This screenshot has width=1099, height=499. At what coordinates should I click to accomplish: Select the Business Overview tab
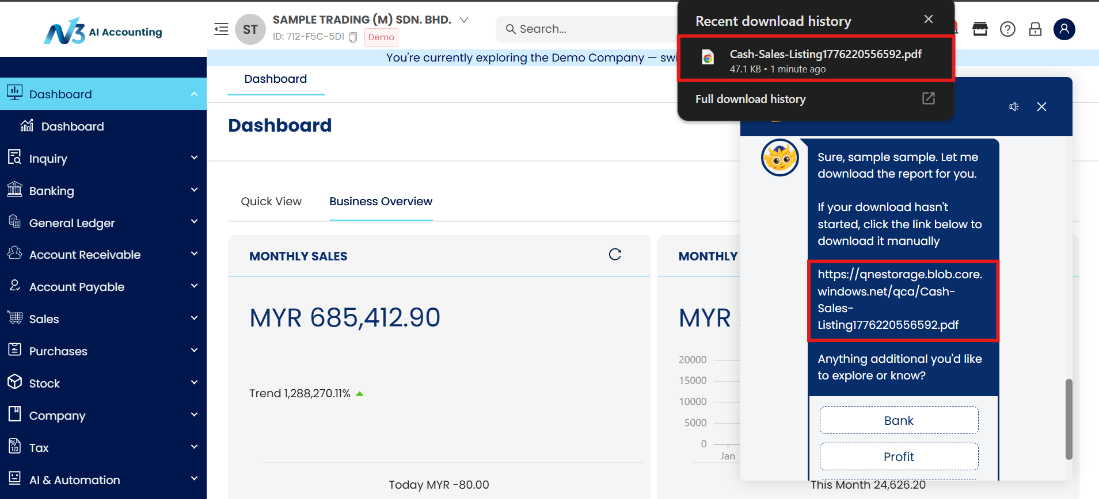pos(381,202)
